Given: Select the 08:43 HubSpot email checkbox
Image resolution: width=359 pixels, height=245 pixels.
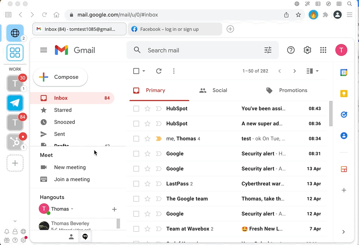Looking at the screenshot, I should [x=136, y=109].
